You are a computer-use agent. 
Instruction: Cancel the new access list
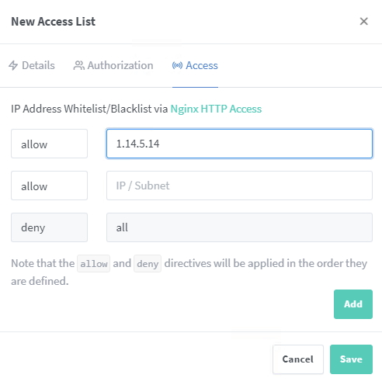point(298,359)
